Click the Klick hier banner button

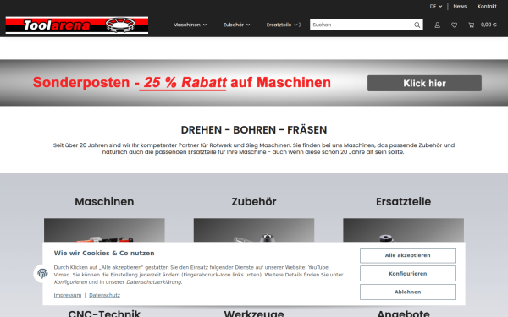click(424, 83)
